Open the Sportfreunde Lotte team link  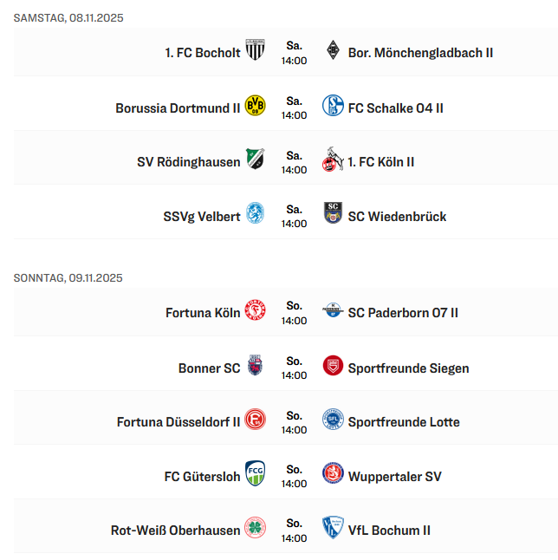(x=404, y=422)
